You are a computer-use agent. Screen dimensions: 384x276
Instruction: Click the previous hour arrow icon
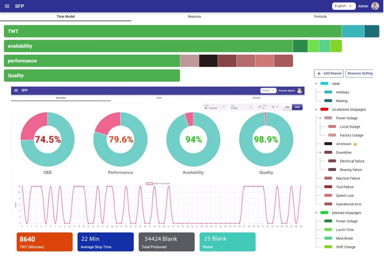coord(260,107)
